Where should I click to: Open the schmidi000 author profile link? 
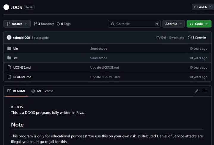21,38
